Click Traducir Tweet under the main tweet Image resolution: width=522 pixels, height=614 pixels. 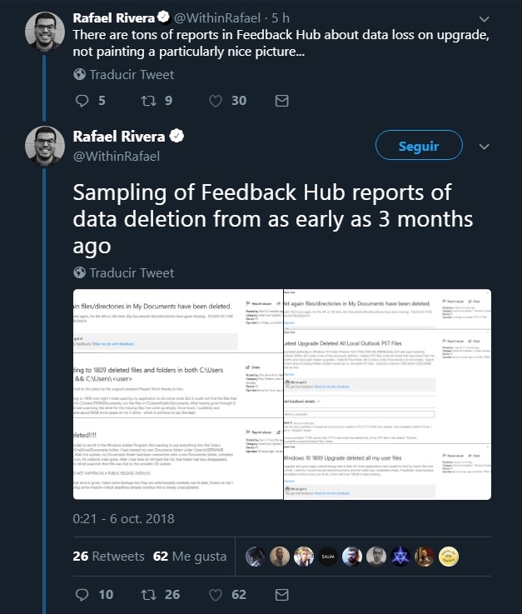(x=124, y=272)
